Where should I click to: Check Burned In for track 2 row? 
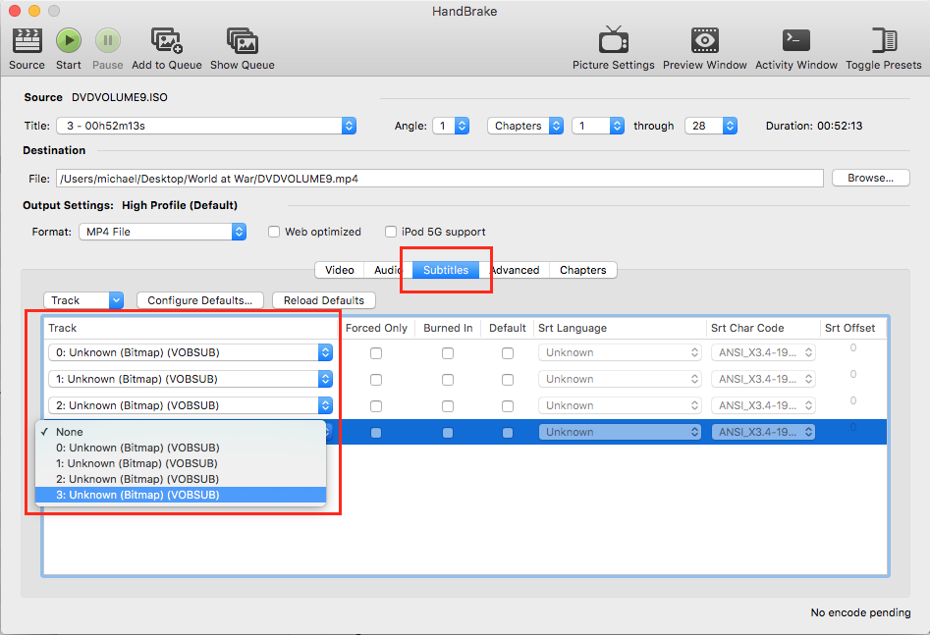[x=448, y=406]
